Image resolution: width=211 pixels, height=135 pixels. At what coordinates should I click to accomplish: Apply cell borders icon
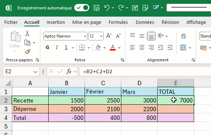point(82,48)
